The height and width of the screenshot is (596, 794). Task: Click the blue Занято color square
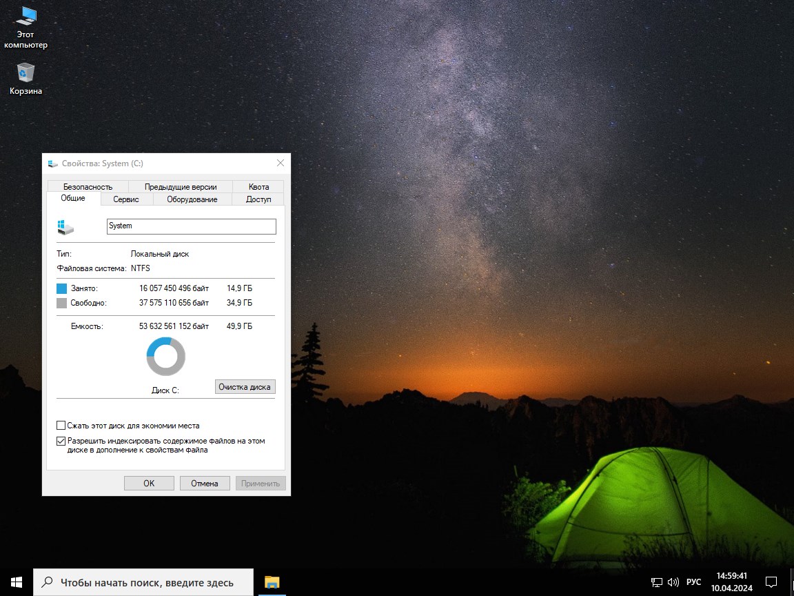[x=62, y=288]
